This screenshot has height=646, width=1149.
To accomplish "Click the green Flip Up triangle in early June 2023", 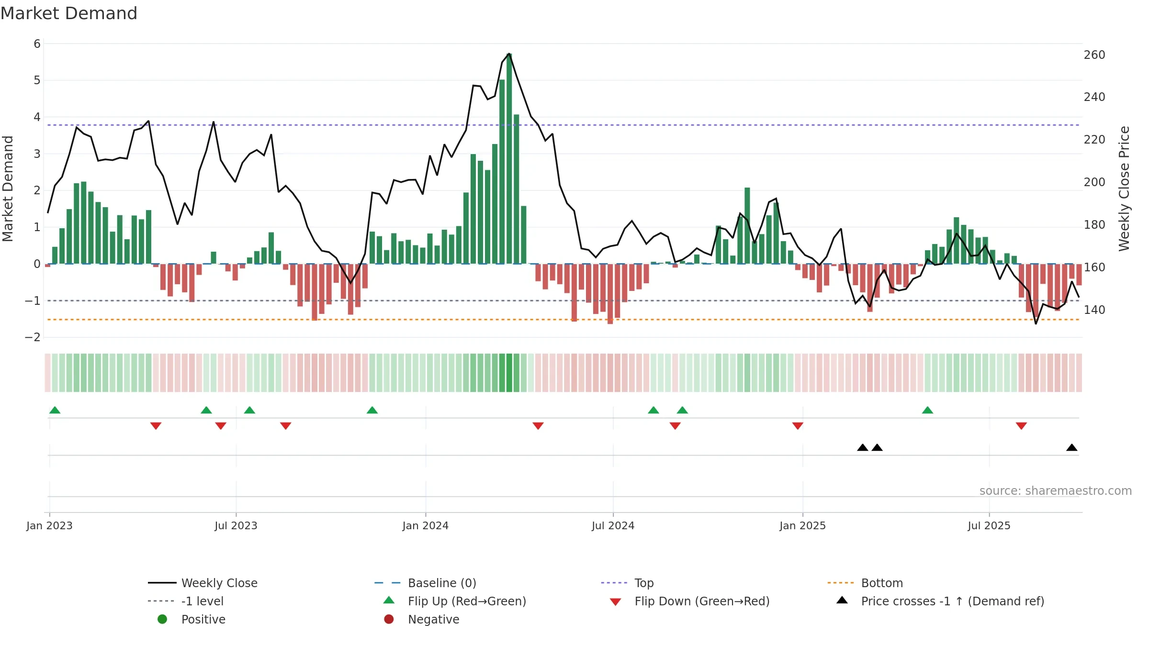I will (206, 410).
